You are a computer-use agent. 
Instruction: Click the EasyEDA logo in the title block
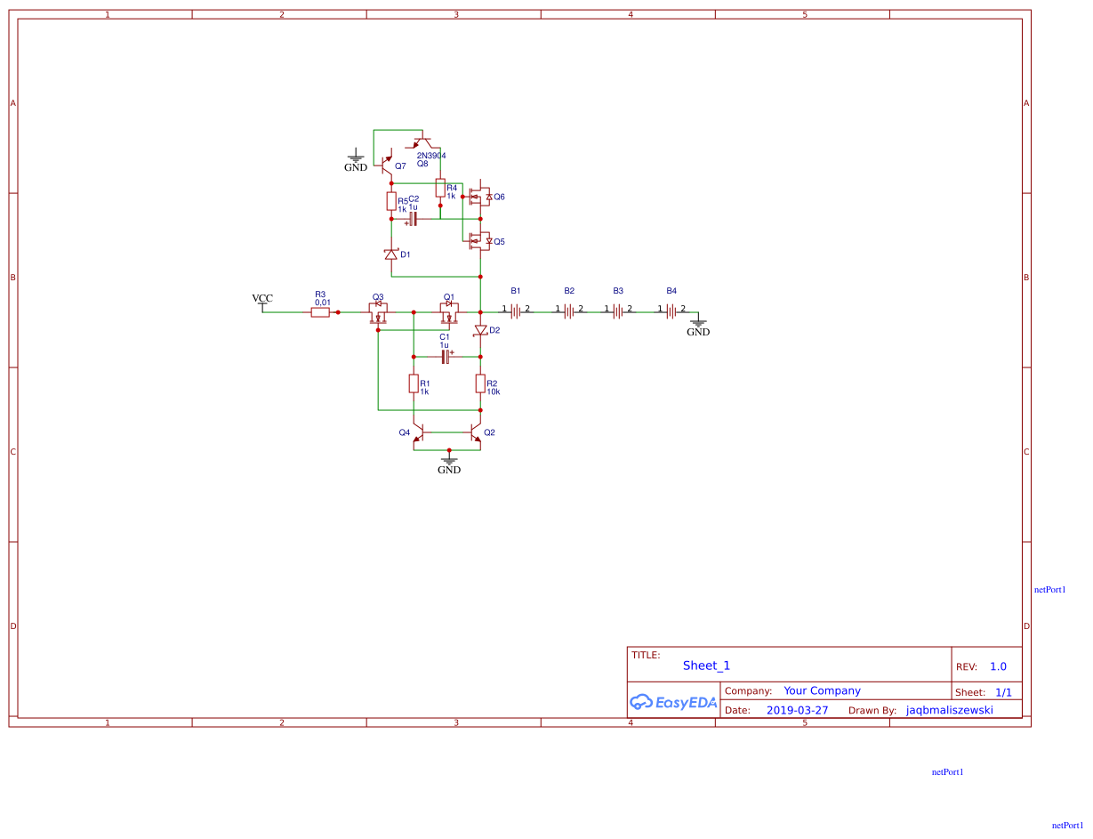click(x=673, y=702)
